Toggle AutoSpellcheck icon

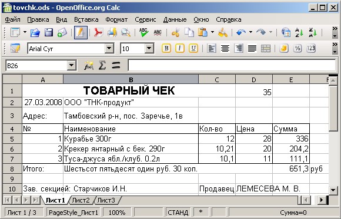158,33
